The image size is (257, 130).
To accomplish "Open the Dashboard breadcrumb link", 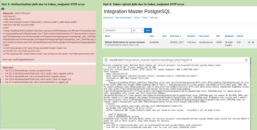I will [x=108, y=18].
